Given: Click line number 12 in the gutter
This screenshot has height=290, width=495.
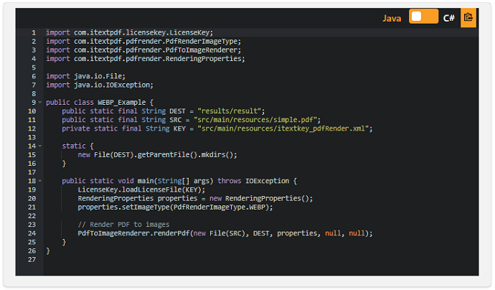Looking at the screenshot, I should (x=32, y=128).
